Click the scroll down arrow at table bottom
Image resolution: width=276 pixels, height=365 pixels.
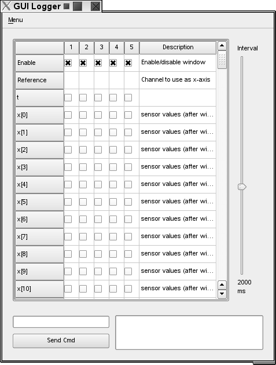click(x=222, y=294)
